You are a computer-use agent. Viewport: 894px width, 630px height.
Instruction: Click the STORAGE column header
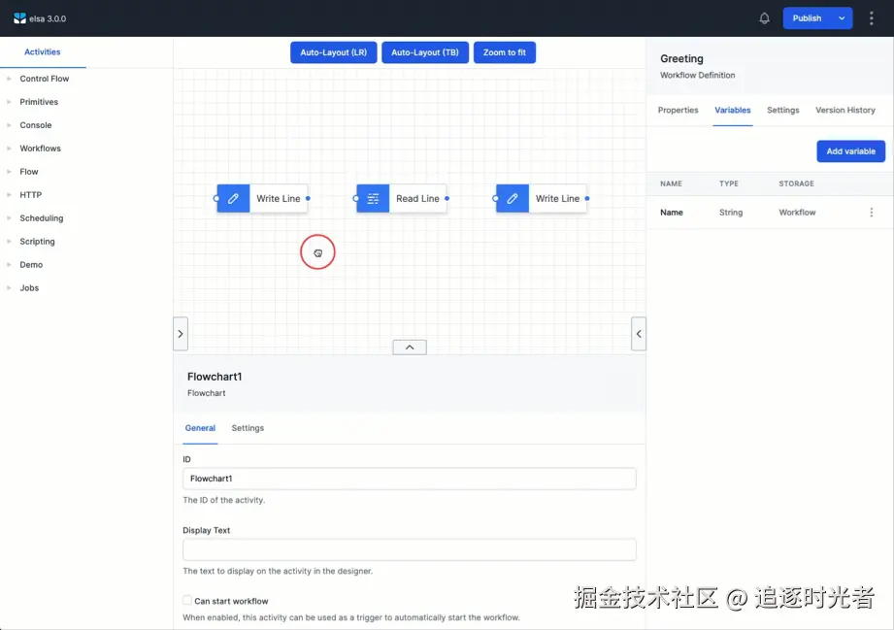(796, 183)
